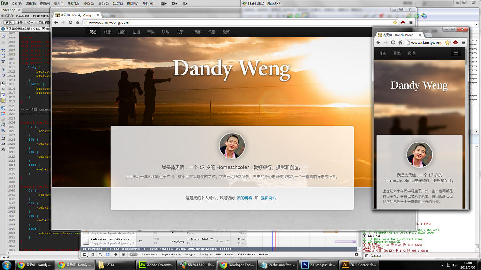Reload the page with Chrome's refresh icon
The height and width of the screenshot is (270, 481).
(x=70, y=22)
